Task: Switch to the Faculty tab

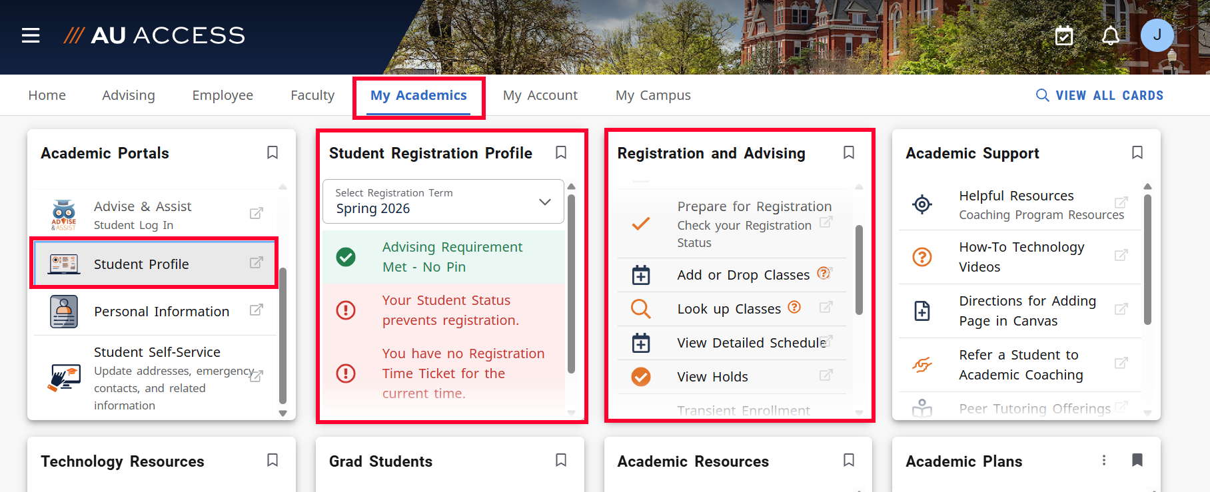Action: click(x=312, y=95)
